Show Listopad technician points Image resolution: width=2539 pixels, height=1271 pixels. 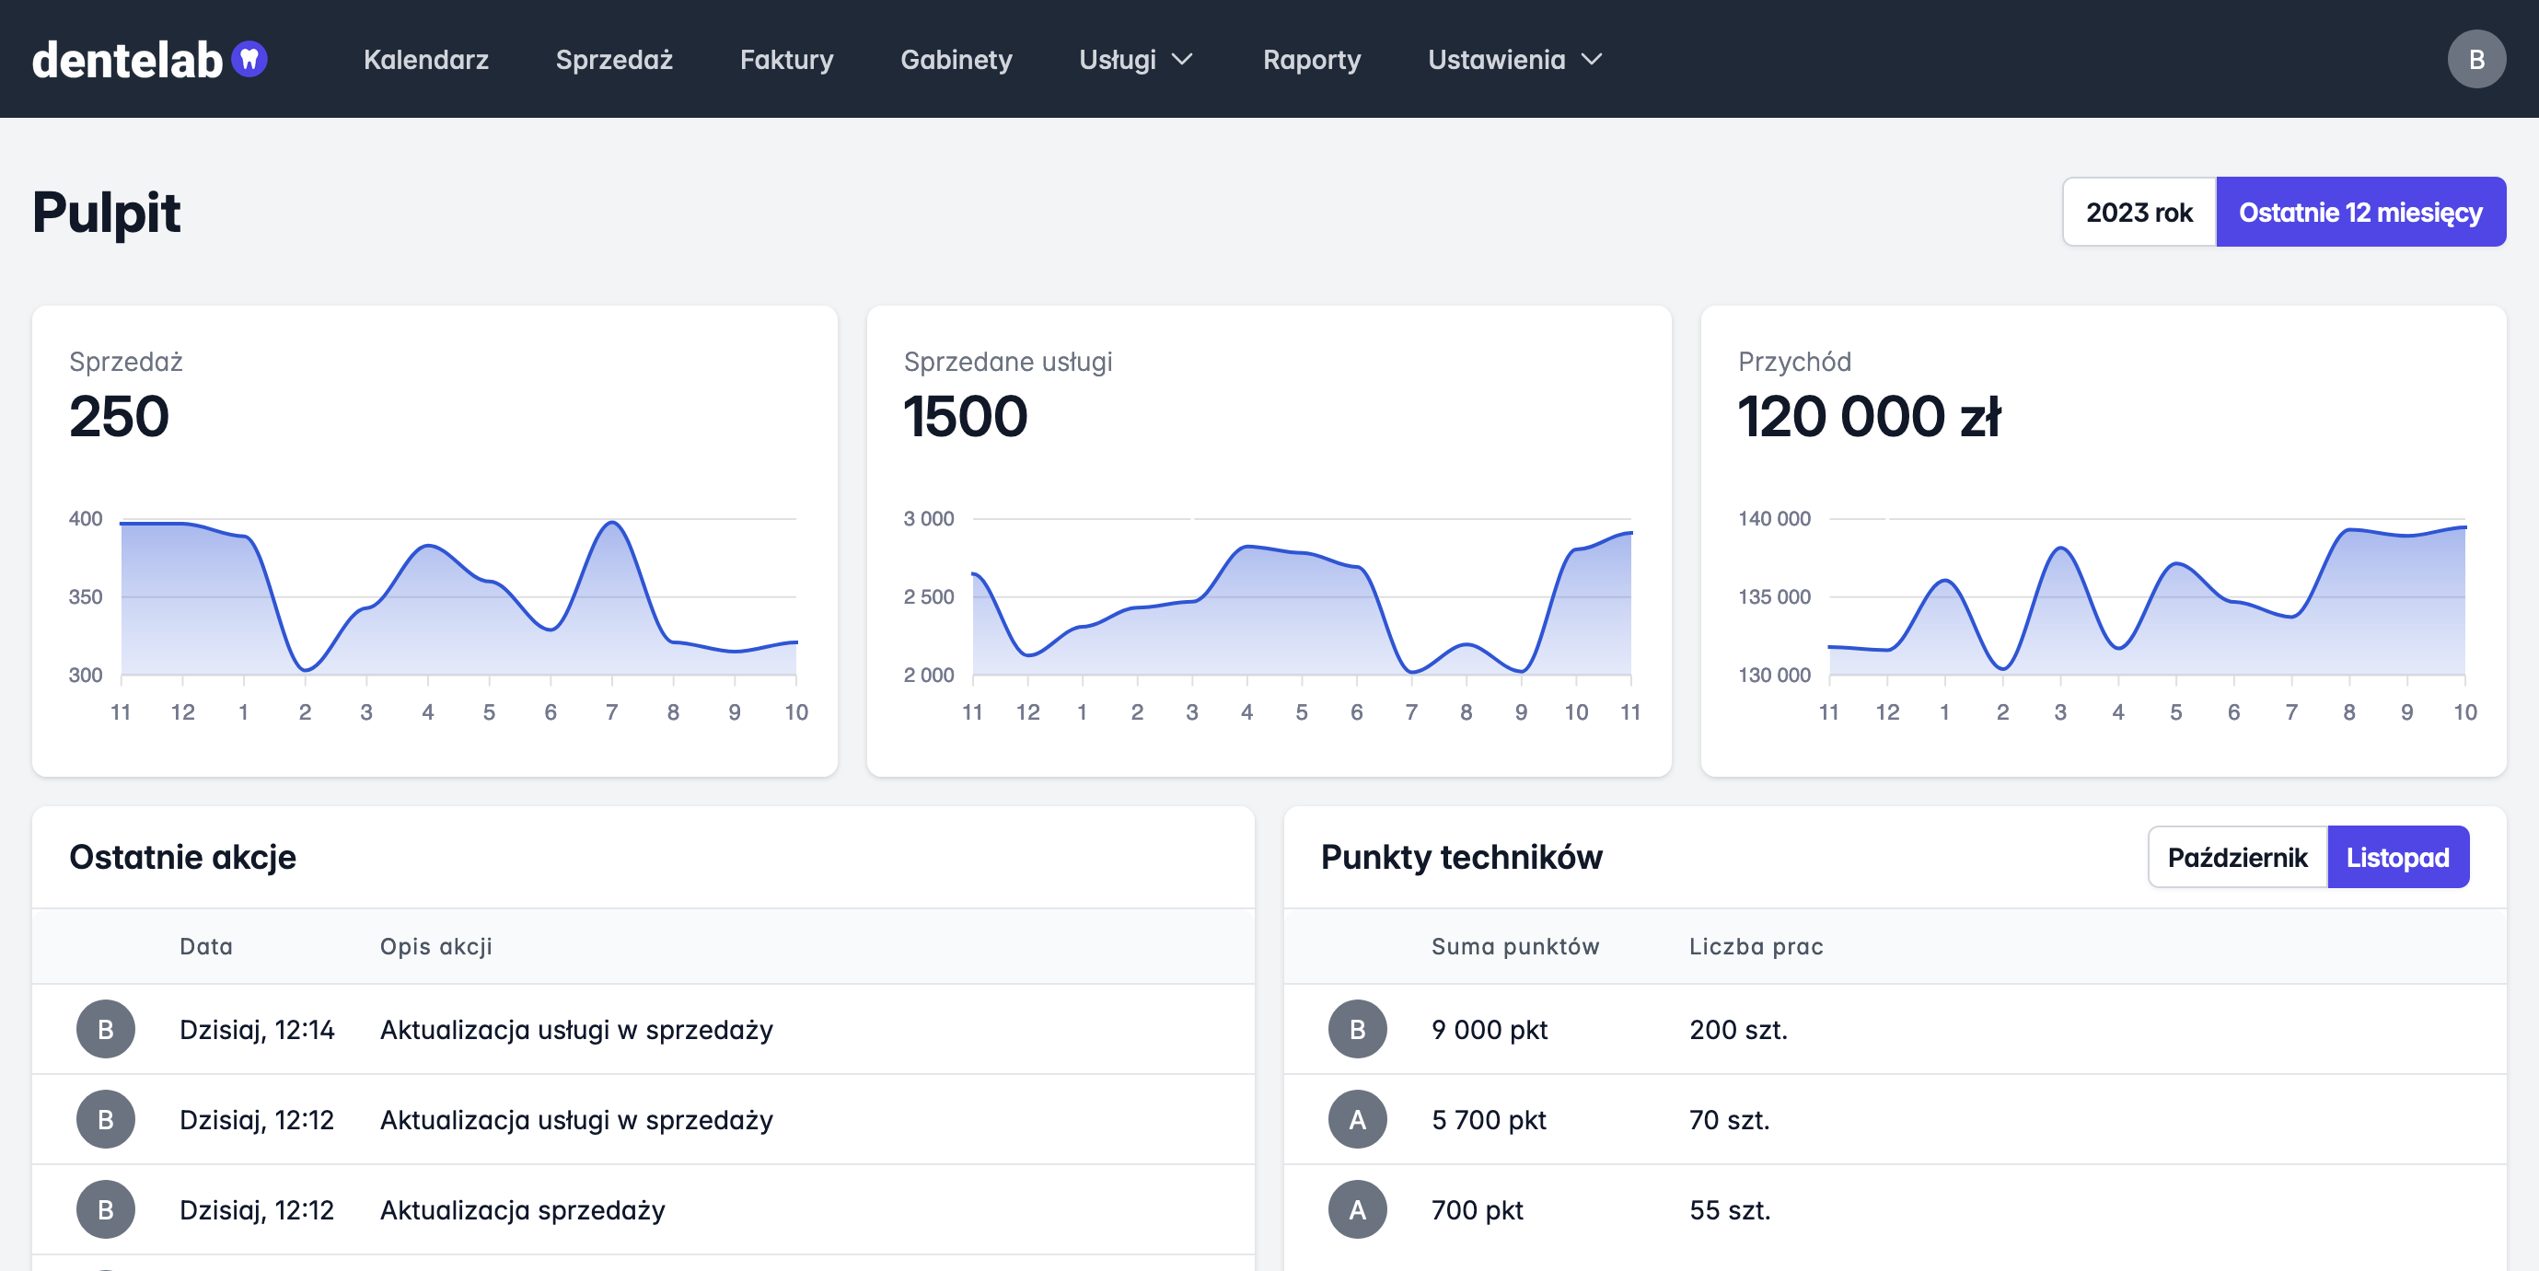pos(2397,857)
